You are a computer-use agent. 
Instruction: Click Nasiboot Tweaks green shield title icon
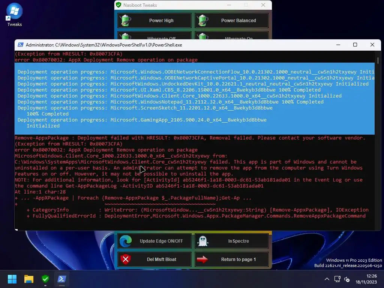tap(118, 5)
